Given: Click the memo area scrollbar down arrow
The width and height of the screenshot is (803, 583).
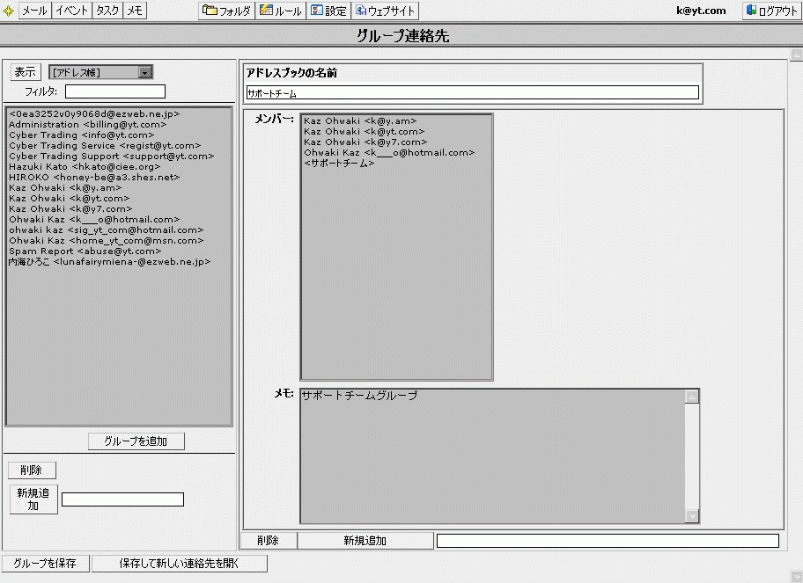Looking at the screenshot, I should point(692,516).
